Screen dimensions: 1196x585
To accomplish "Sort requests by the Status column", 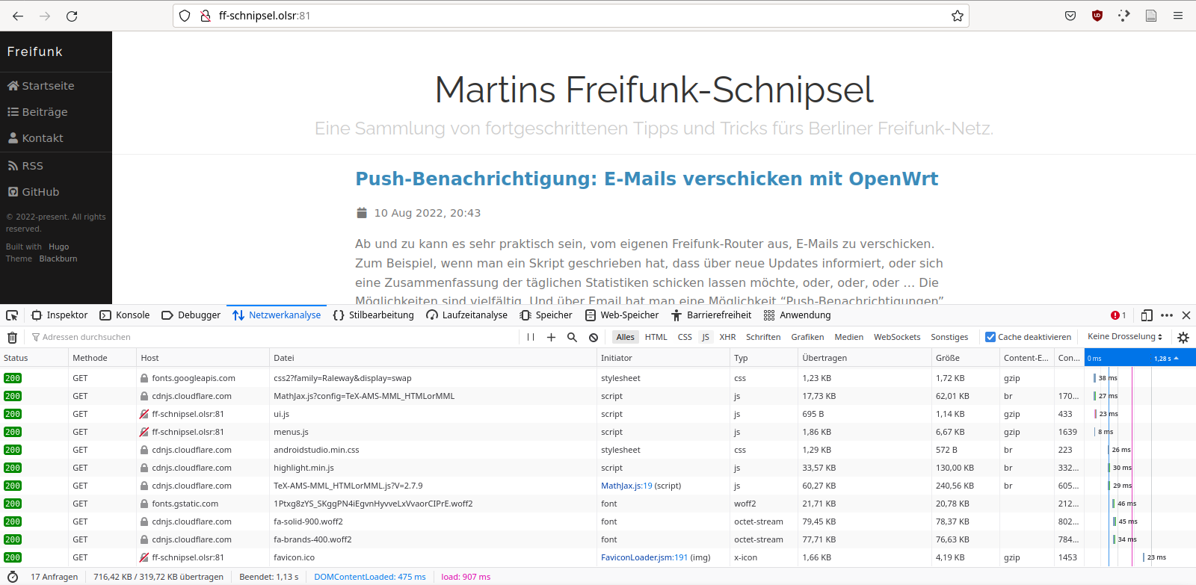I will (x=34, y=358).
